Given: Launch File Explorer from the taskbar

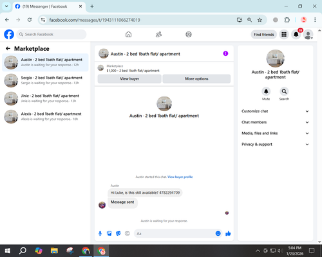Looking at the screenshot, I should (54, 251).
